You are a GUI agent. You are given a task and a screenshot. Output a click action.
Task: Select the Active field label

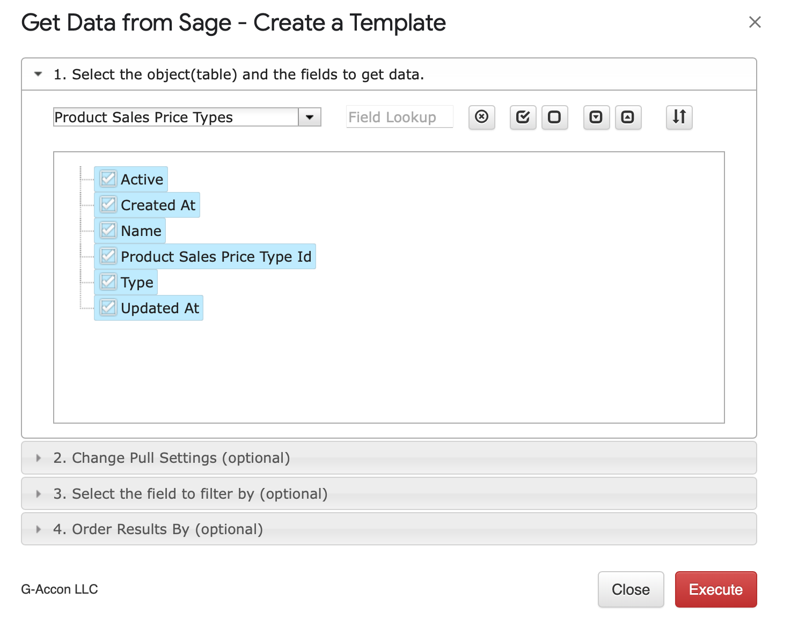[142, 179]
